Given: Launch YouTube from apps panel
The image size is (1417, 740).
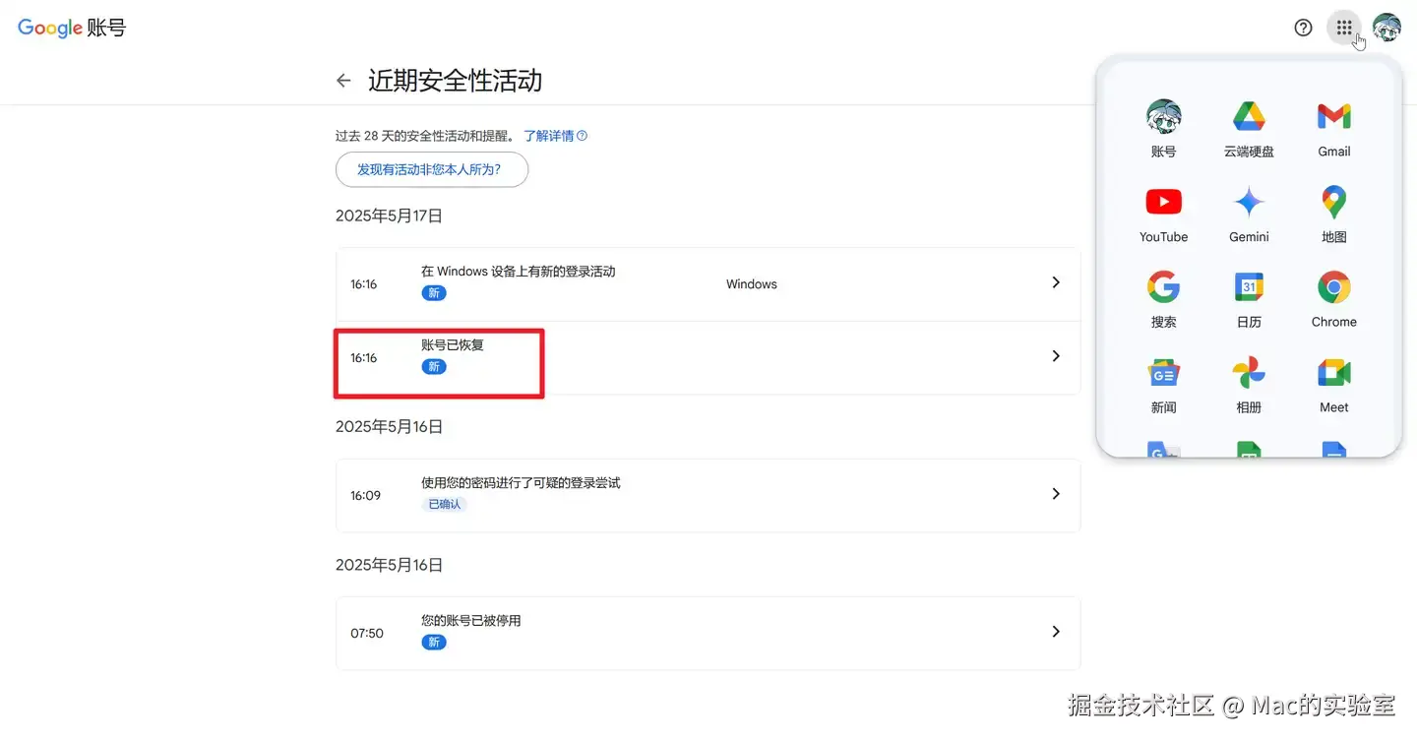Looking at the screenshot, I should click(x=1163, y=215).
